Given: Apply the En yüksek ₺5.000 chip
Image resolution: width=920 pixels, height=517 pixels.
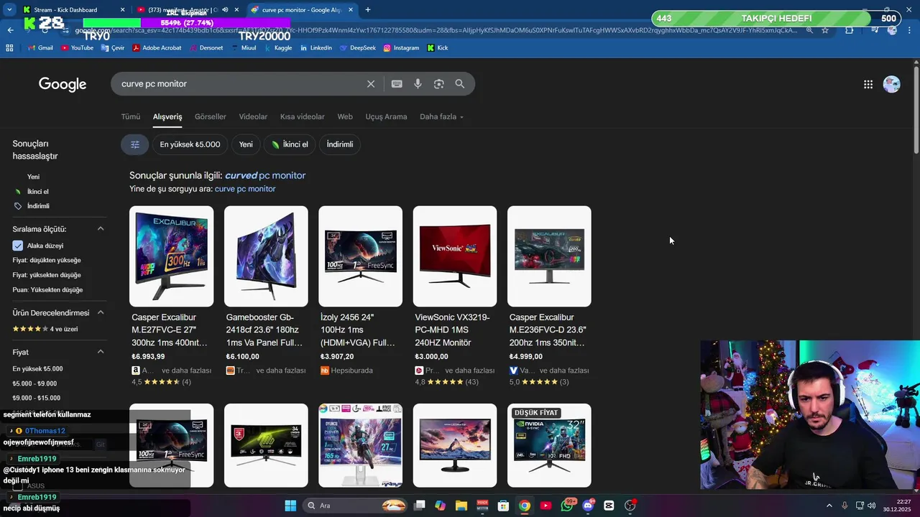Looking at the screenshot, I should 190,144.
